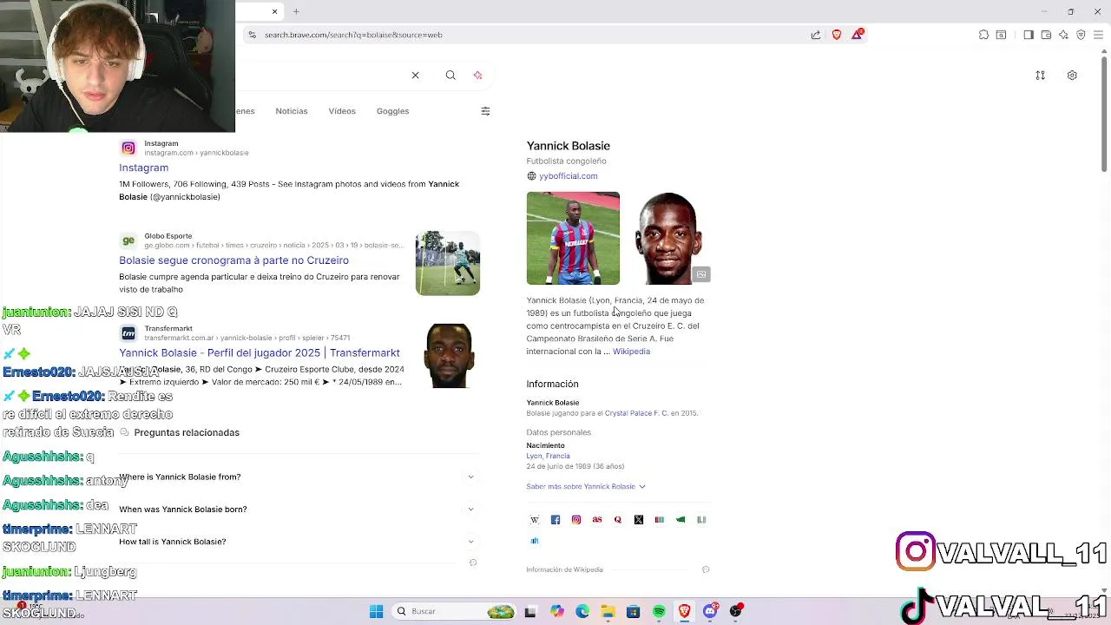Click the share icon in the address bar
1111x625 pixels.
[816, 35]
